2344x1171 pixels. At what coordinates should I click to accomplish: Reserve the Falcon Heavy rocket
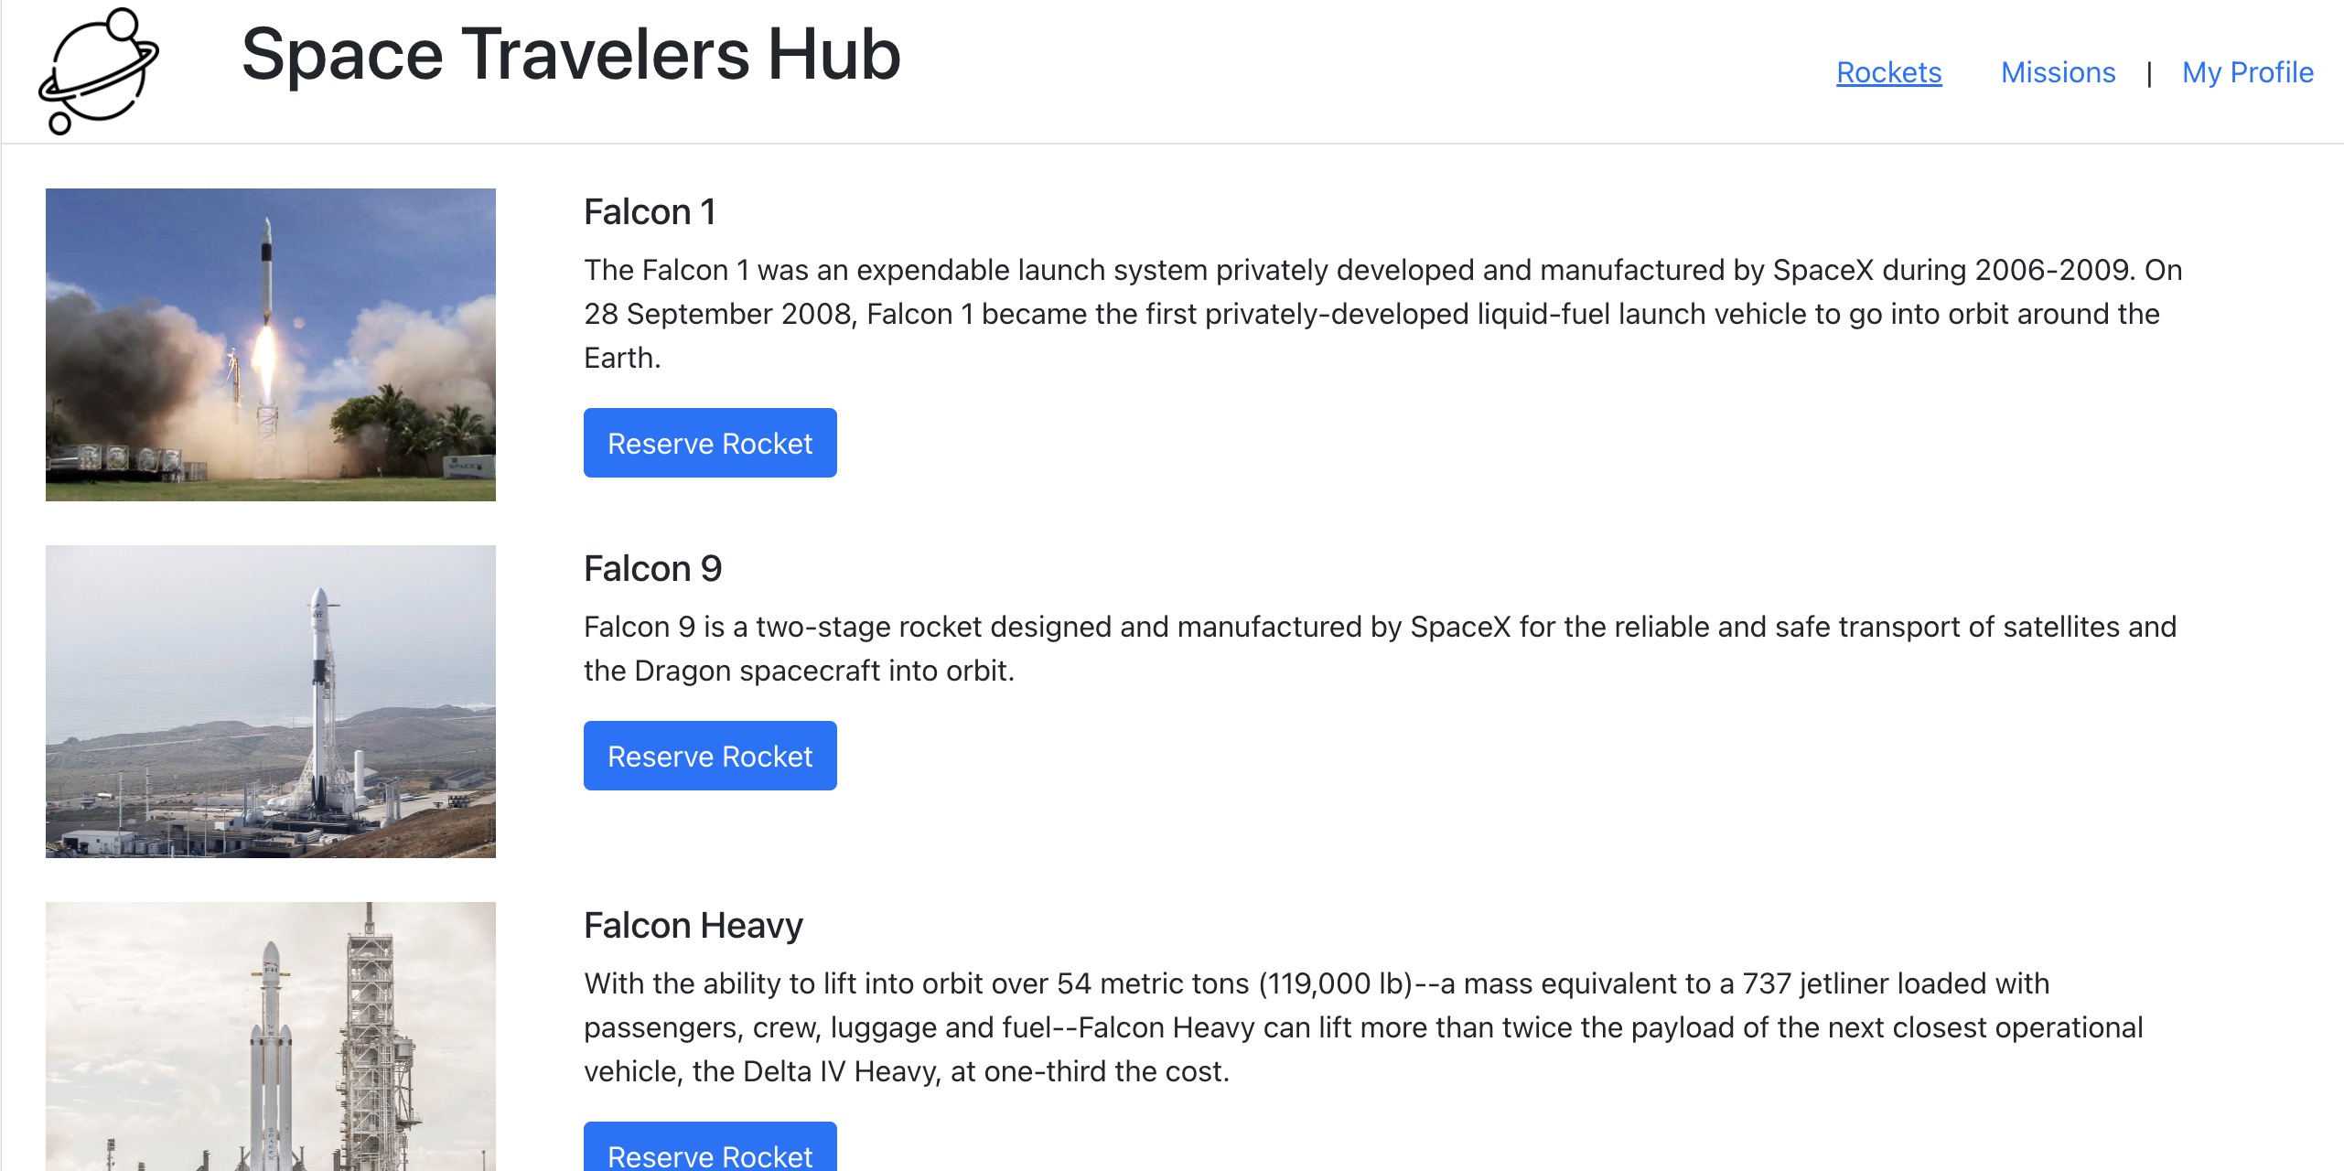click(x=710, y=1155)
